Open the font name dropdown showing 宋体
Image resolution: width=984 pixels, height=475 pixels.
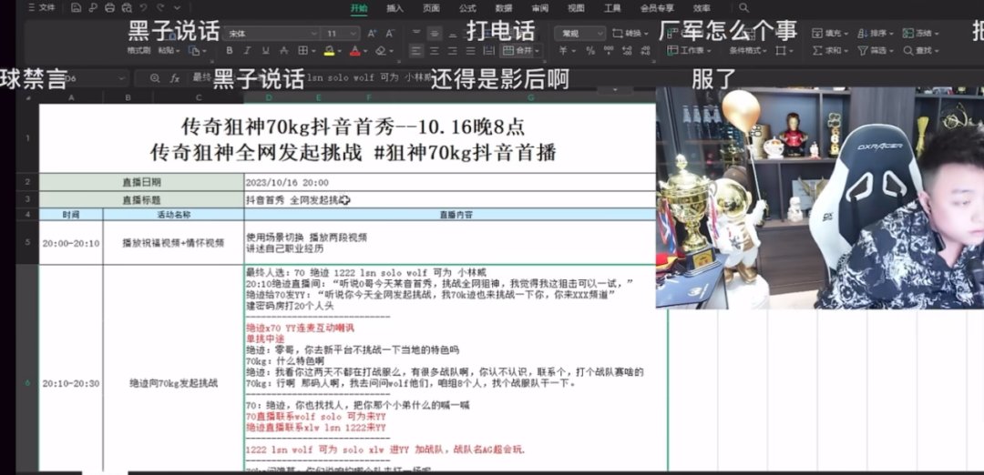click(269, 34)
